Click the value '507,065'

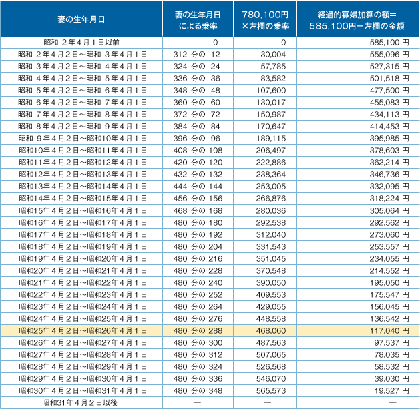coord(271,355)
